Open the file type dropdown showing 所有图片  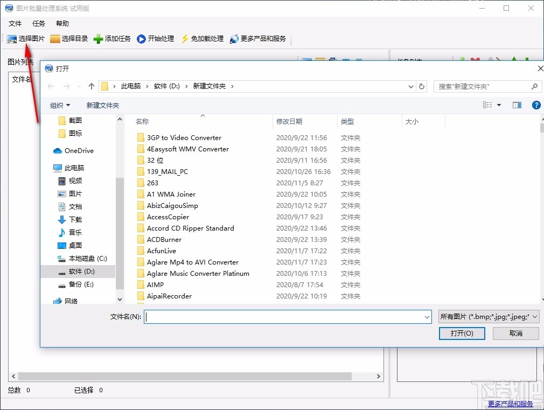point(489,317)
